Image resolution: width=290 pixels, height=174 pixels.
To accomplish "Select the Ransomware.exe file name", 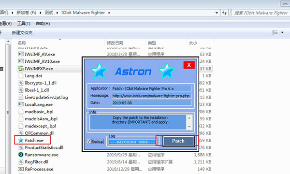I will click(42, 155).
